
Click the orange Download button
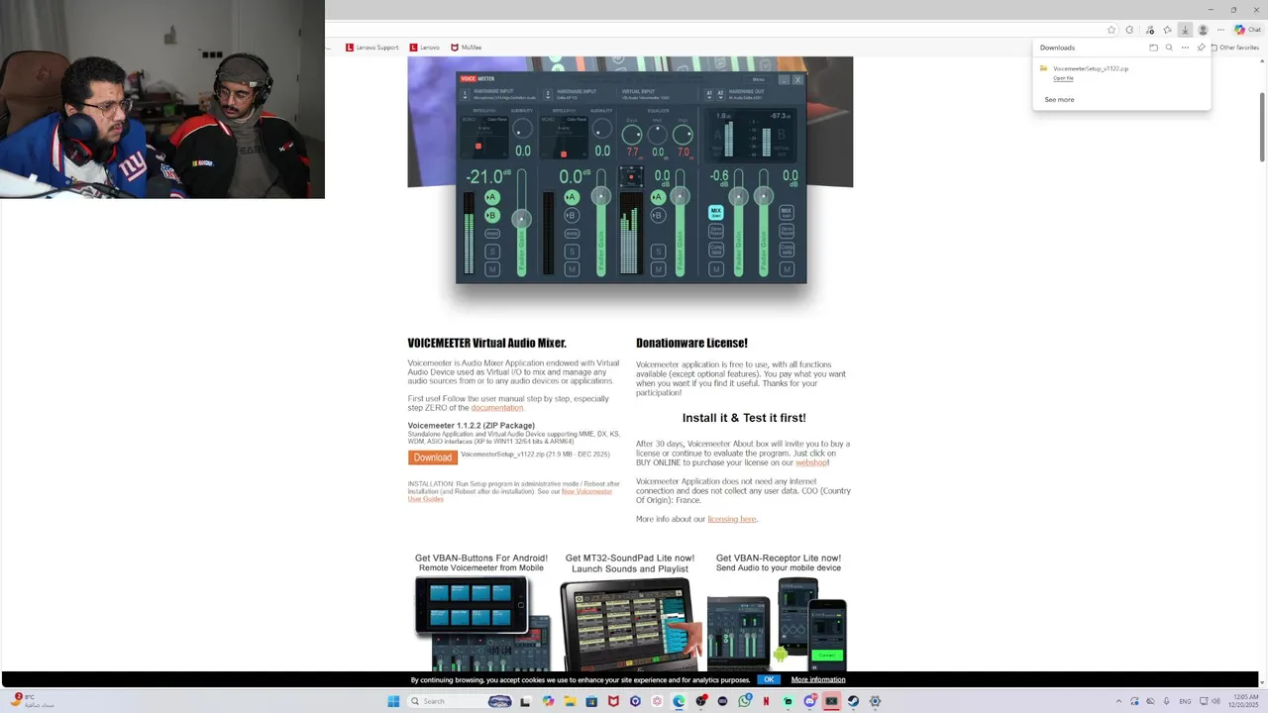coord(432,458)
